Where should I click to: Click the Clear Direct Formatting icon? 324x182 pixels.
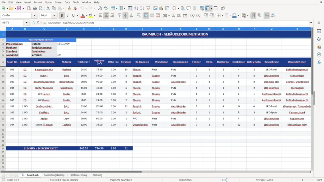click(x=75, y=8)
